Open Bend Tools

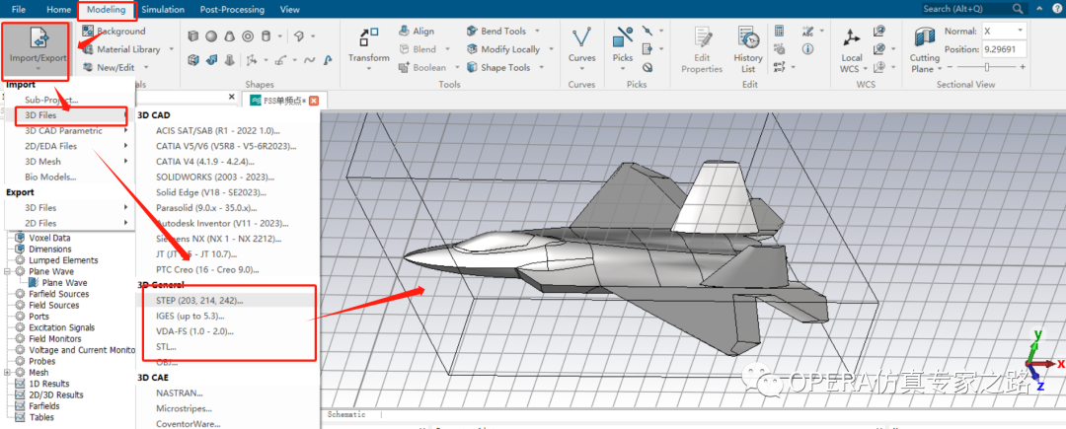pyautogui.click(x=503, y=32)
